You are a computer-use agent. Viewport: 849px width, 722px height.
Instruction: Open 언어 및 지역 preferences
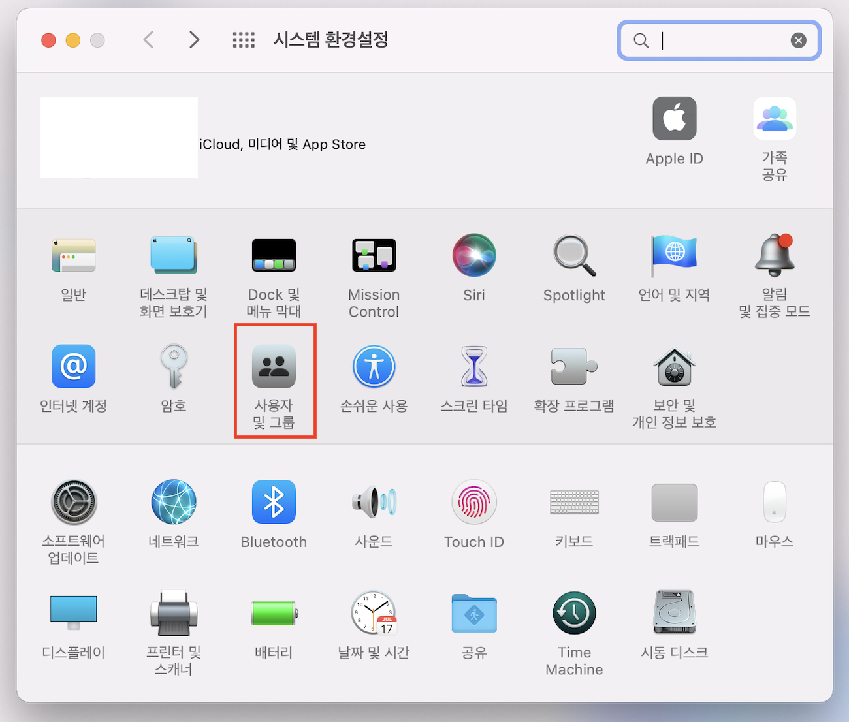tap(674, 255)
